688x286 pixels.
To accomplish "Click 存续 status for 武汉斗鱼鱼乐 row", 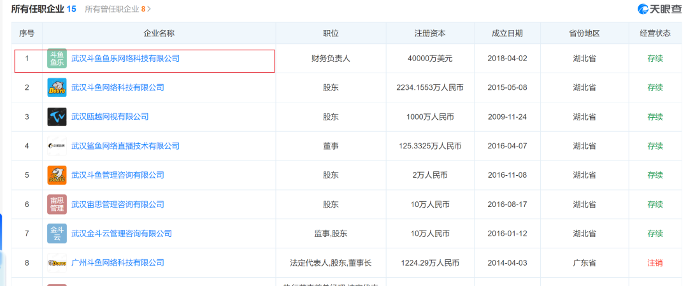I will point(655,59).
